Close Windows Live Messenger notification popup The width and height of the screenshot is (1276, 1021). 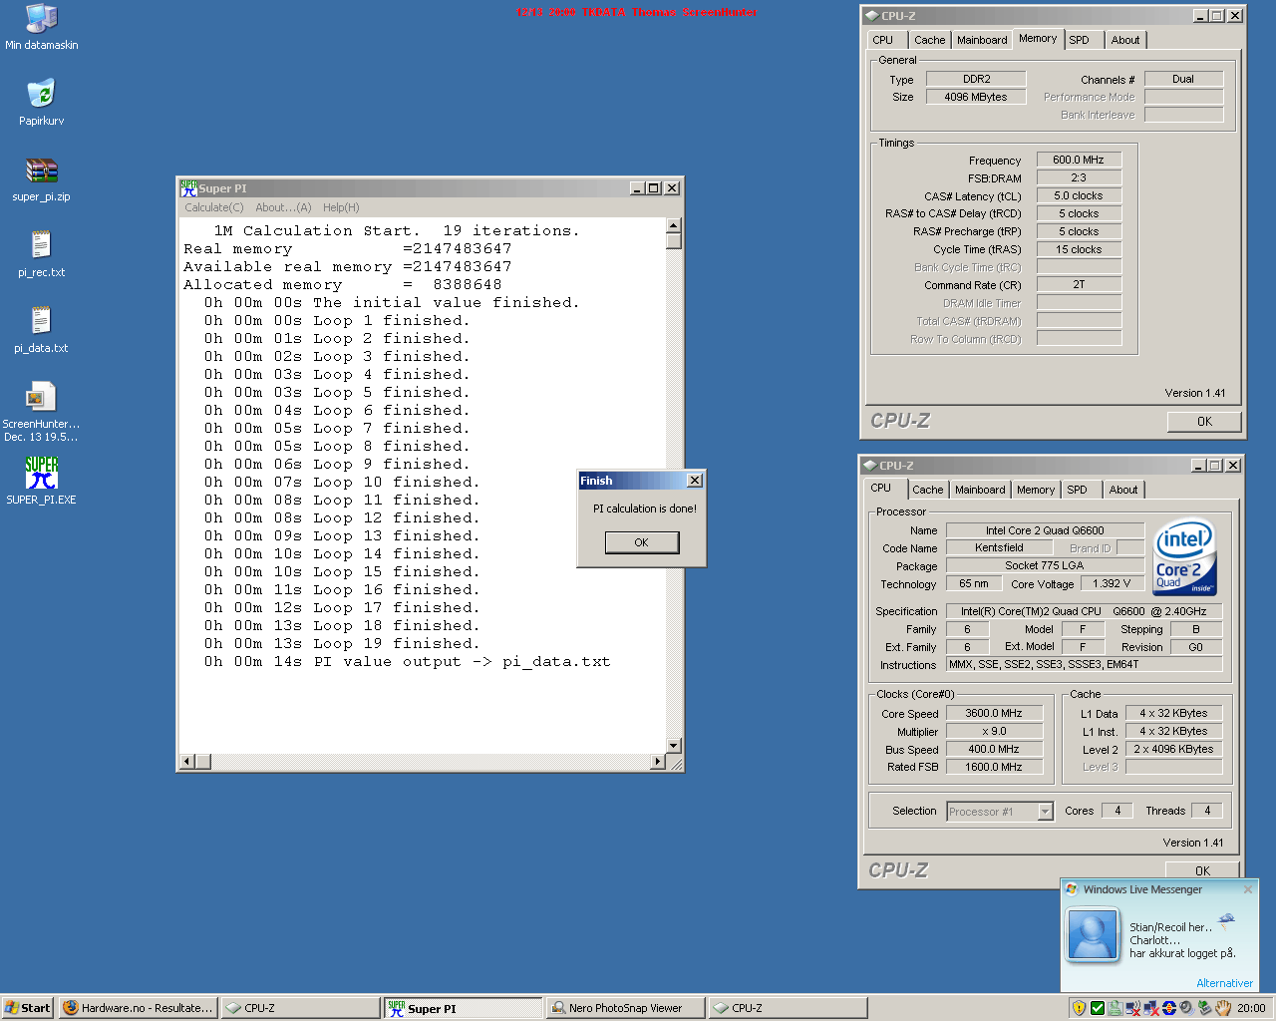pyautogui.click(x=1247, y=889)
